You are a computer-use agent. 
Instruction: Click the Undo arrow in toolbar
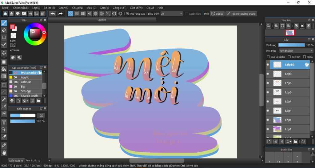point(53,14)
